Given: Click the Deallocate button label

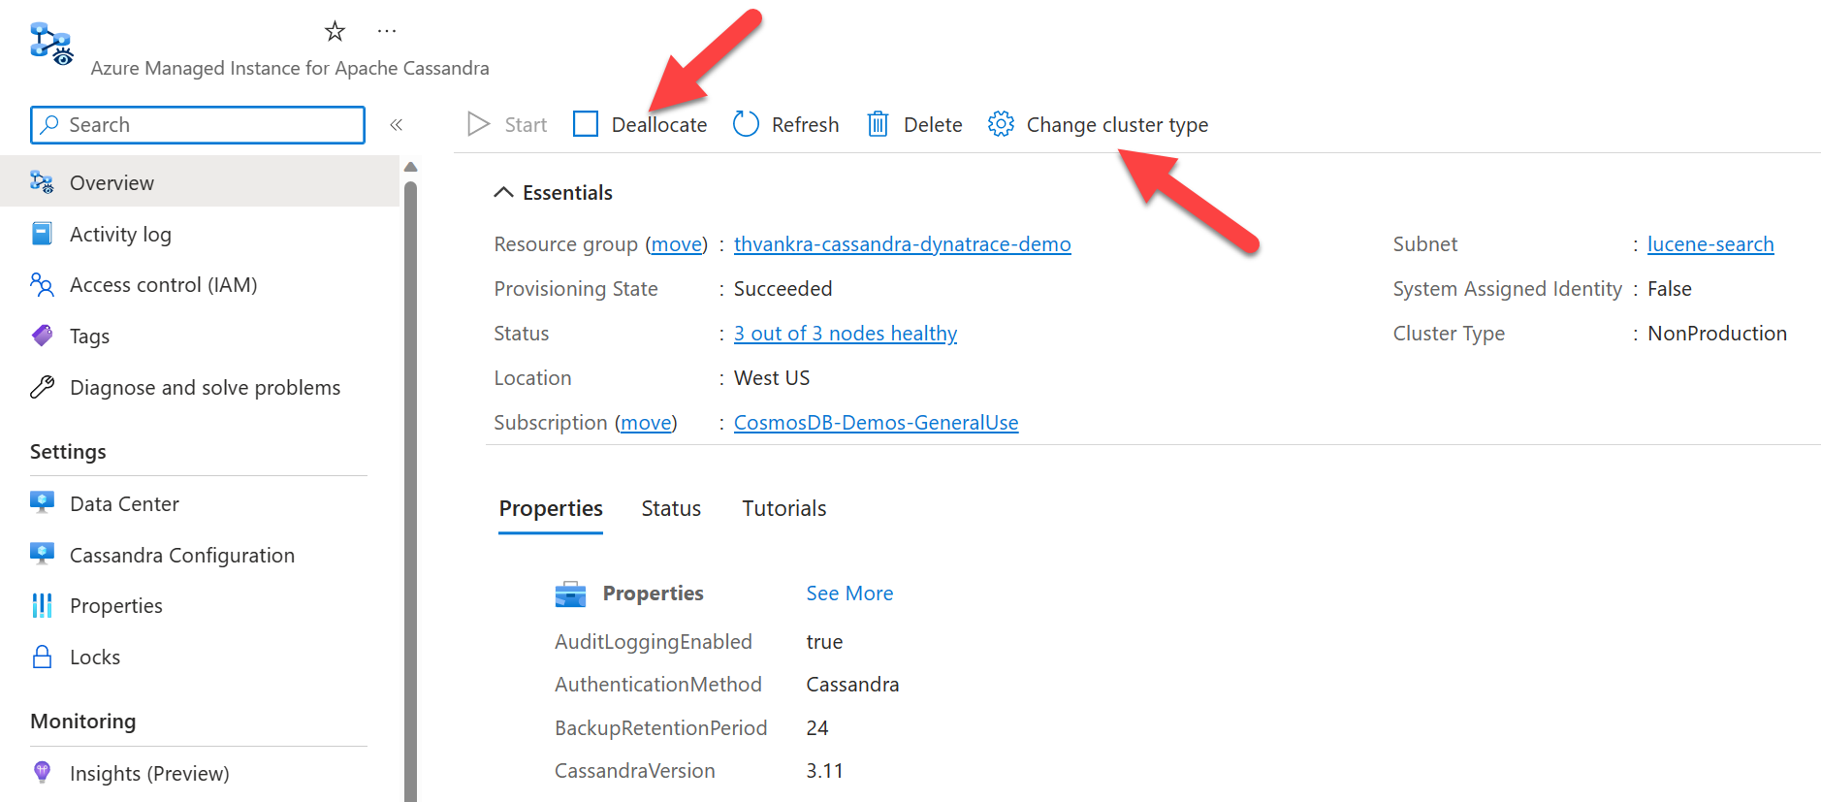Looking at the screenshot, I should click(x=659, y=124).
